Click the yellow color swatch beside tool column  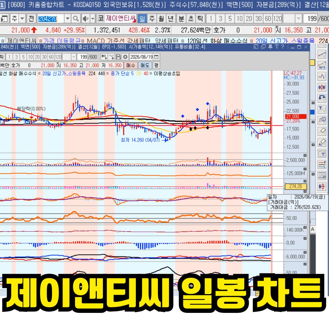[312, 63]
